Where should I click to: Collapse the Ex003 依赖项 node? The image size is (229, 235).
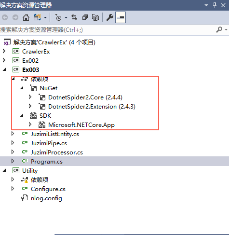tap(13, 79)
